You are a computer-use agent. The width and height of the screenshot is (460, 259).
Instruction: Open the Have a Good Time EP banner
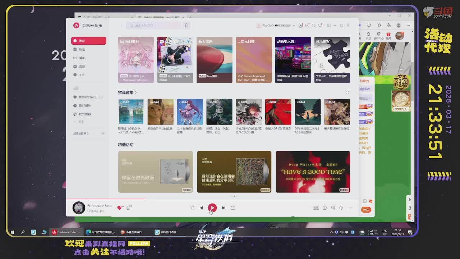[x=313, y=172]
